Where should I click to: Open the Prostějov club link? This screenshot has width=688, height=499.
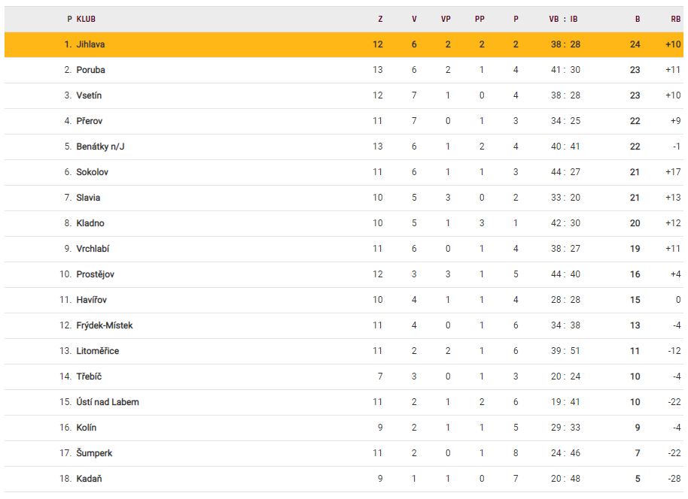(x=95, y=274)
